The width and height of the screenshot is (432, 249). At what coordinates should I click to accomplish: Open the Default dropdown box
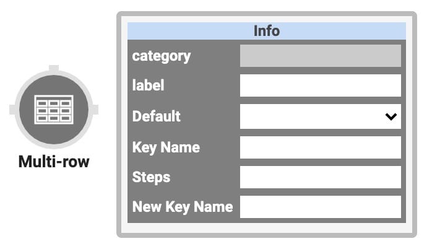click(321, 116)
